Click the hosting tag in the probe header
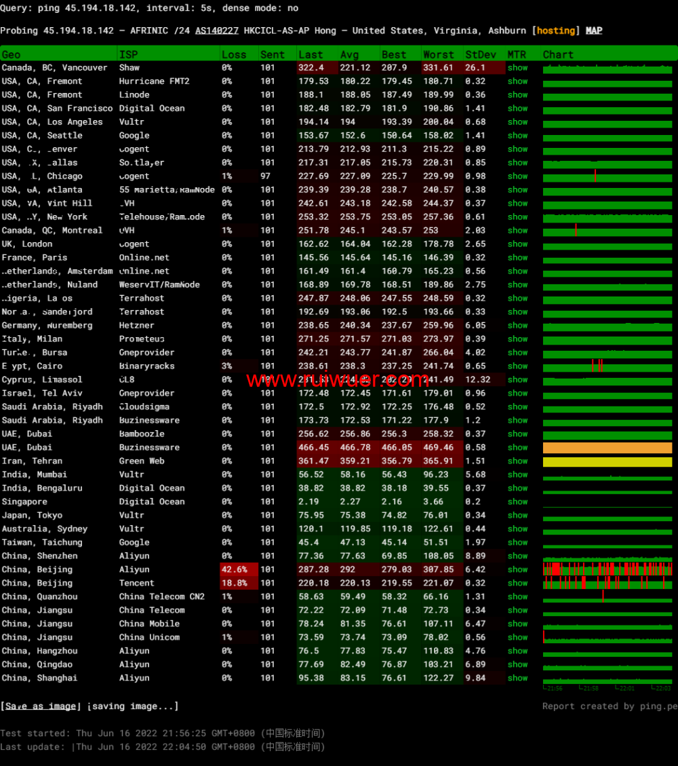 [x=556, y=31]
